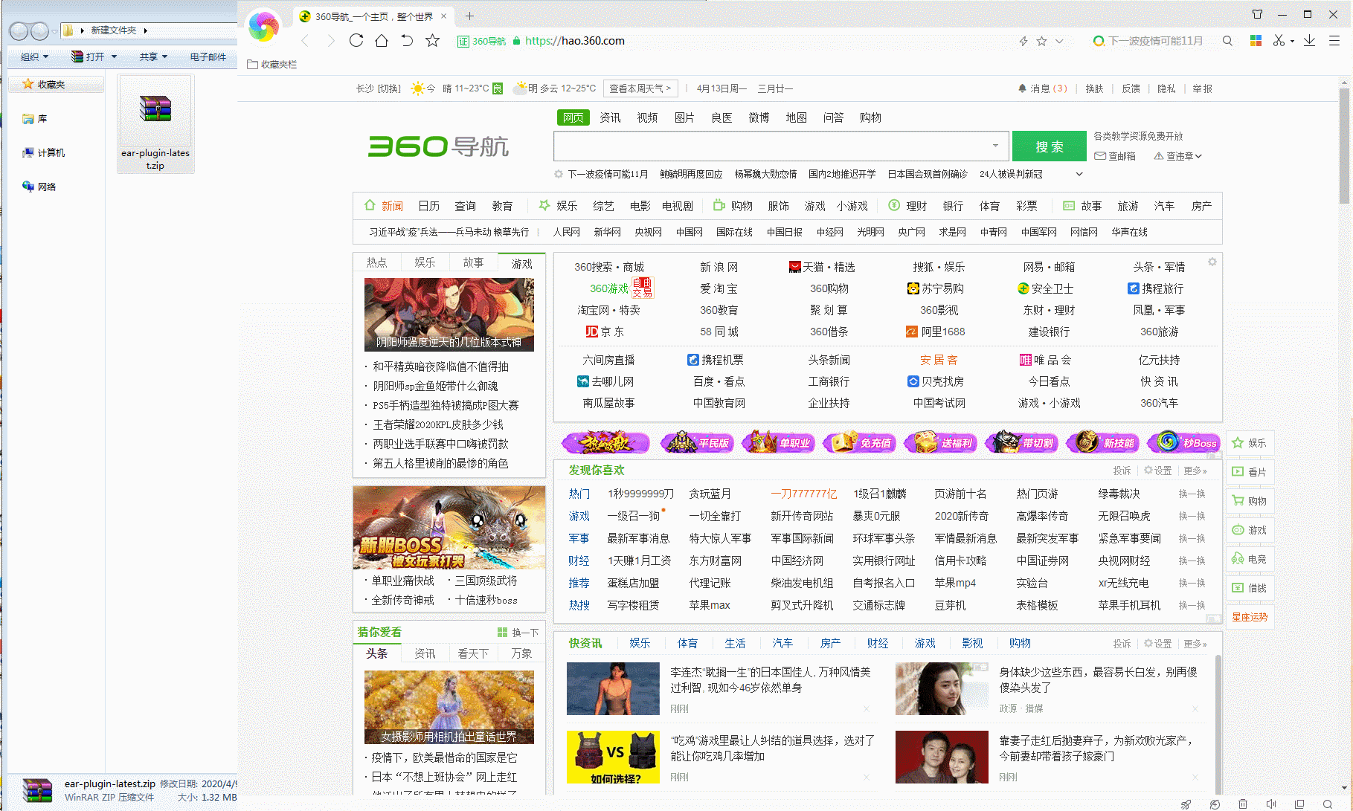Expand the search box suggestion dropdown arrow
The width and height of the screenshot is (1353, 811).
point(995,146)
